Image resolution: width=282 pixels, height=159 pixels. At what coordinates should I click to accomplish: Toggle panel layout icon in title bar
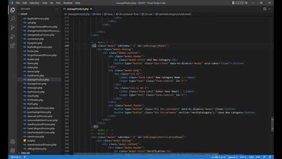tap(238, 3)
